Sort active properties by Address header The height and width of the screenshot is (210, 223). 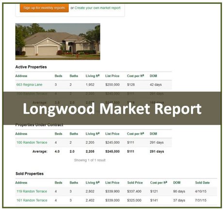21,76
